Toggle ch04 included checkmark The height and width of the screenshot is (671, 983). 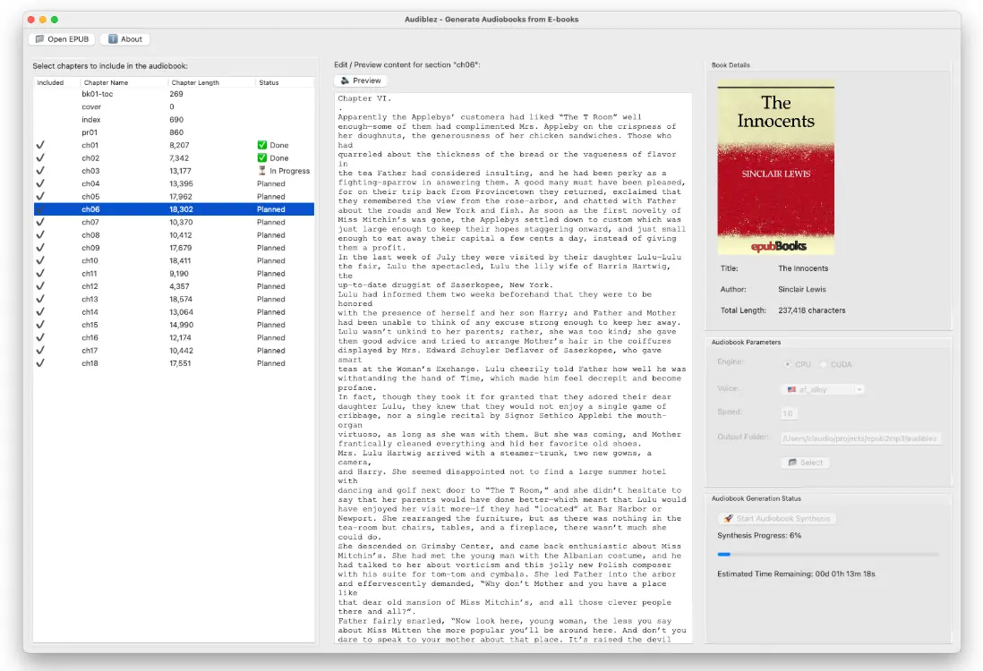pos(40,183)
